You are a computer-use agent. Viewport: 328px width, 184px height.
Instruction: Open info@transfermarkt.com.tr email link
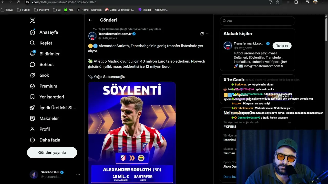263,66
